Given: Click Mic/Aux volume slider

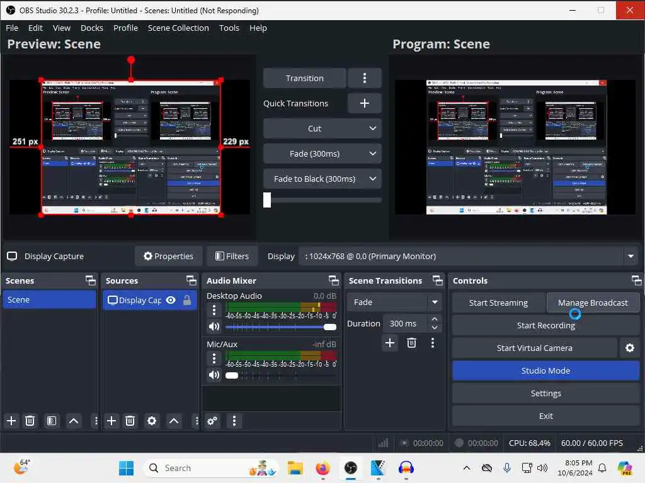Looking at the screenshot, I should pos(281,375).
